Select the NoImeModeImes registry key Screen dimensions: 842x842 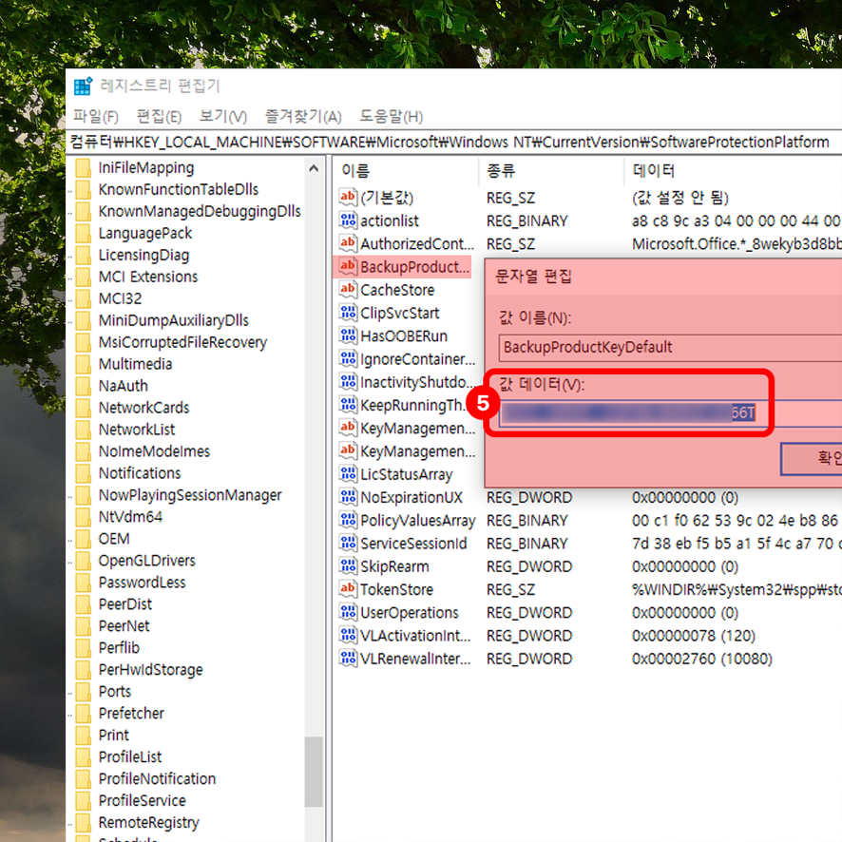click(x=154, y=451)
